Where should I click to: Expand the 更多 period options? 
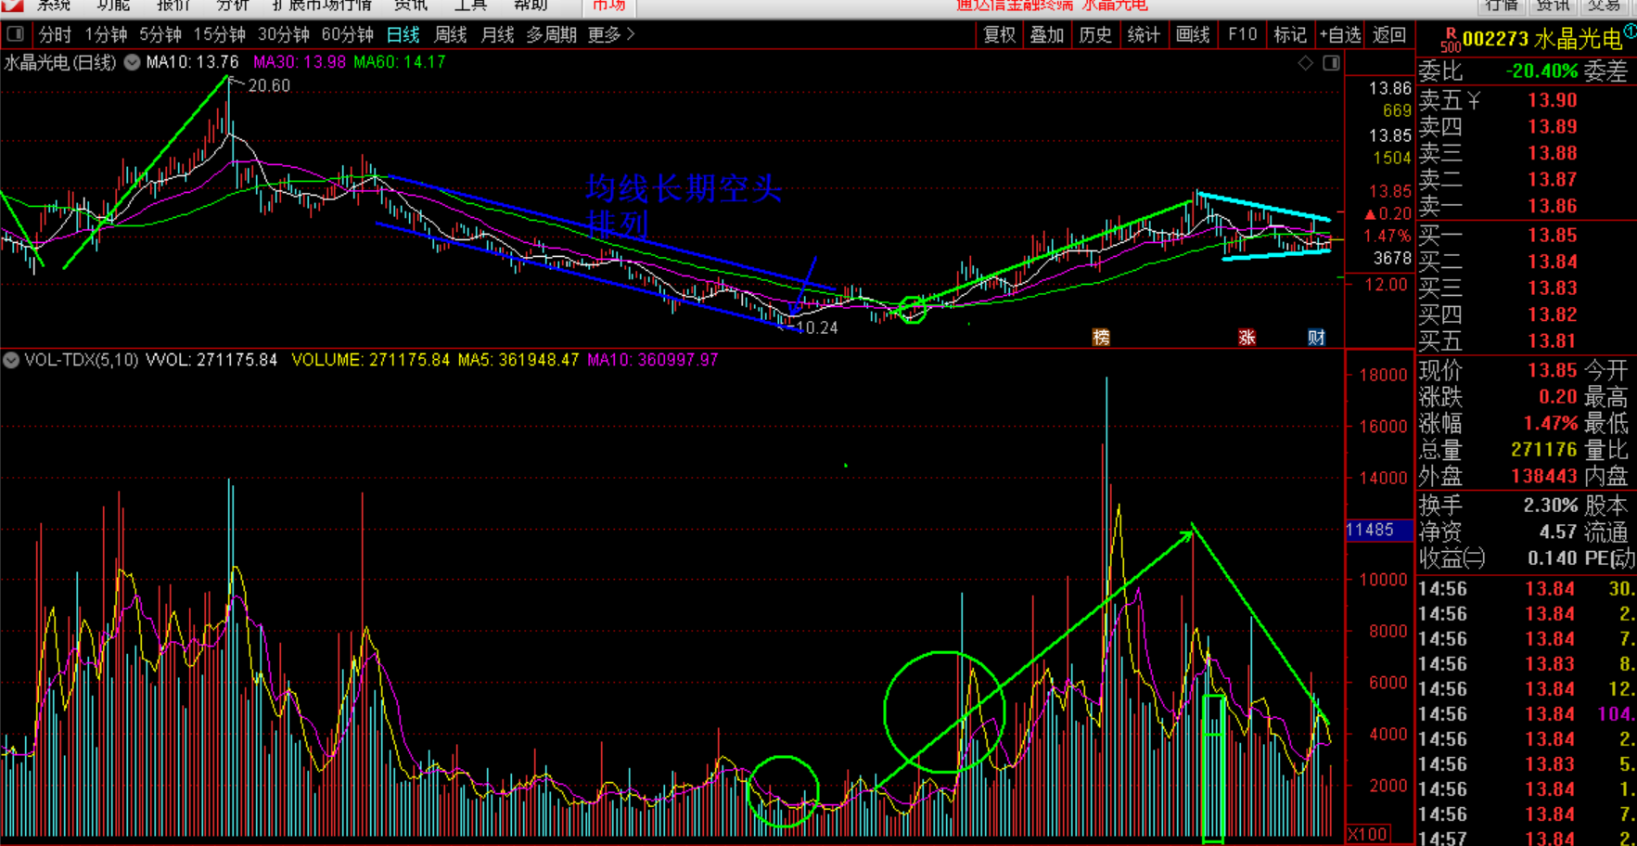pyautogui.click(x=611, y=35)
